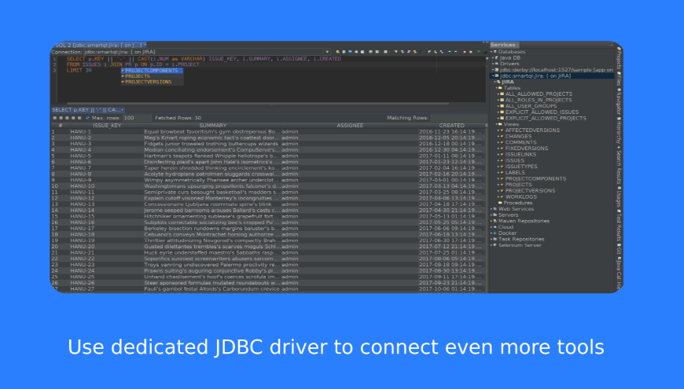
Task: Click the Java DB node icon
Action: pos(496,57)
